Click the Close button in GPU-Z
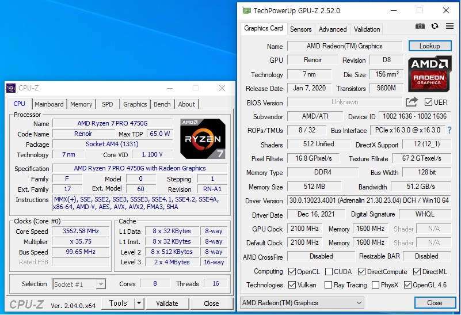Viewport: 461px width, 315px height. 435,303
